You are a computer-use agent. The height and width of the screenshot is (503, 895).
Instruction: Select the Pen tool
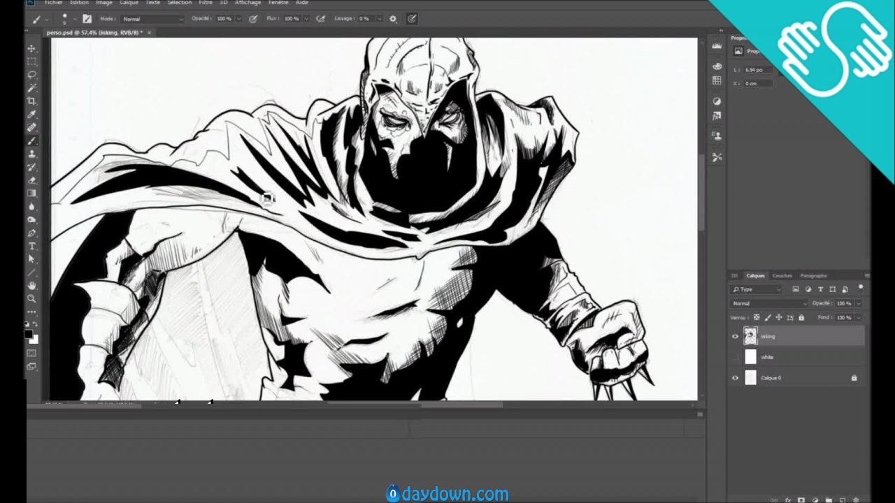pos(31,233)
